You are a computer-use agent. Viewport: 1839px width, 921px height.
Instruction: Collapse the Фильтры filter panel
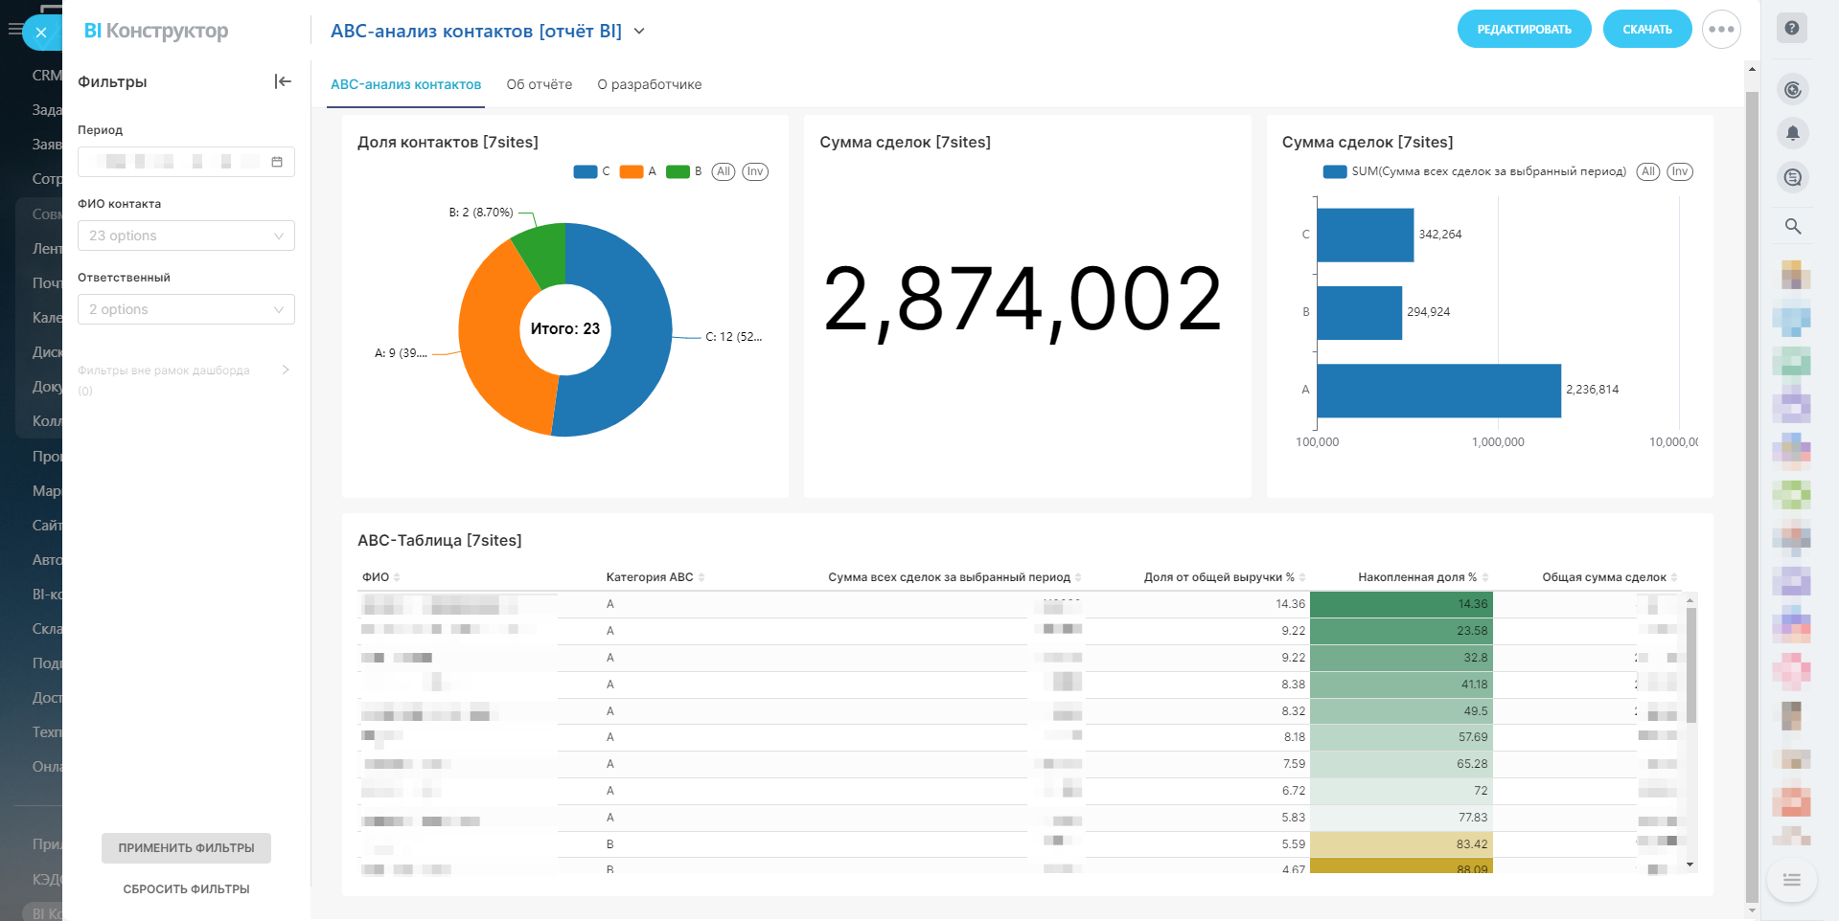coord(282,81)
